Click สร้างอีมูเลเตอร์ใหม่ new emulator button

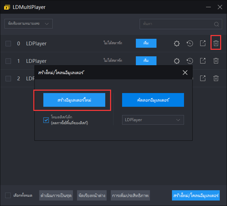tap(74, 100)
